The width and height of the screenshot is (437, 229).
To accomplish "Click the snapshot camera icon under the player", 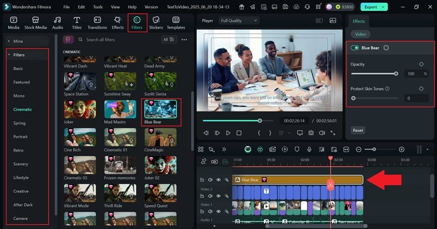I will point(311,133).
